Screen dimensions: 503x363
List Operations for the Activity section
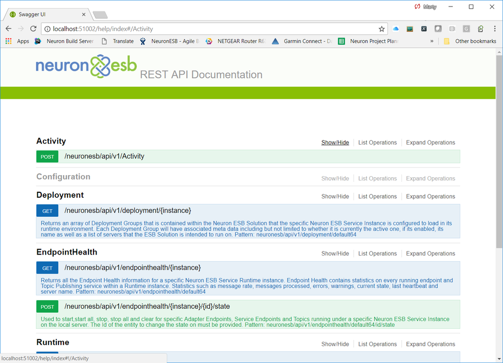click(378, 143)
